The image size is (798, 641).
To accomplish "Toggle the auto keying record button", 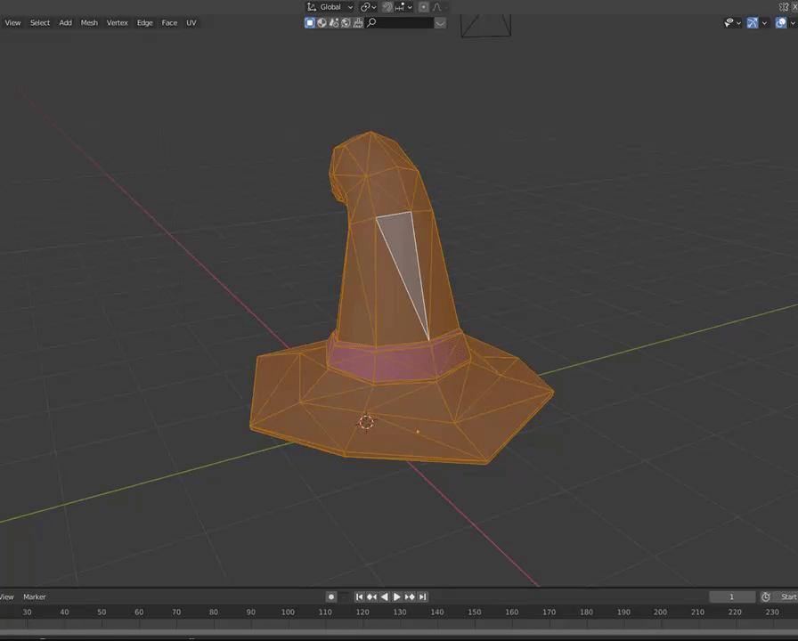I will click(x=331, y=596).
